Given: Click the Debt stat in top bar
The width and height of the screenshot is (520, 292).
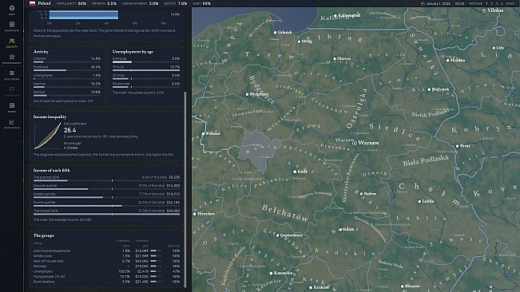Looking at the screenshot, I should [201, 4].
